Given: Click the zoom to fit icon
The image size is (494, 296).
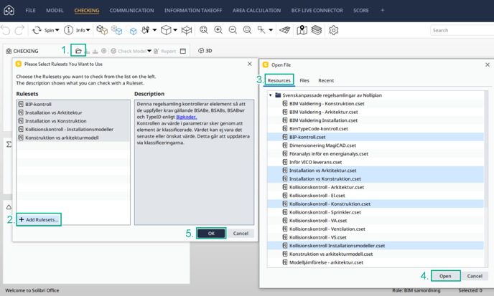Looking at the screenshot, I should [204, 30].
